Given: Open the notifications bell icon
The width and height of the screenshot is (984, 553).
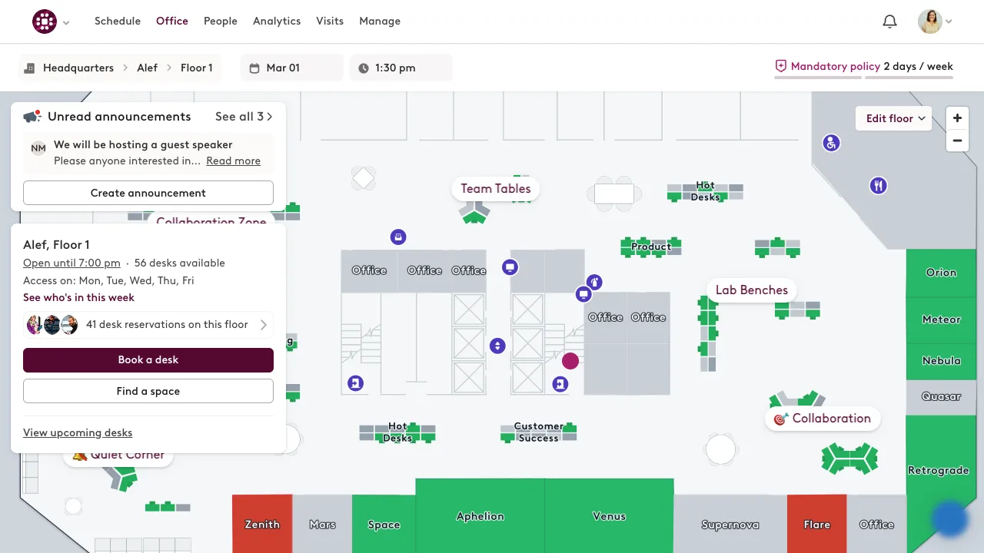Looking at the screenshot, I should (x=889, y=21).
